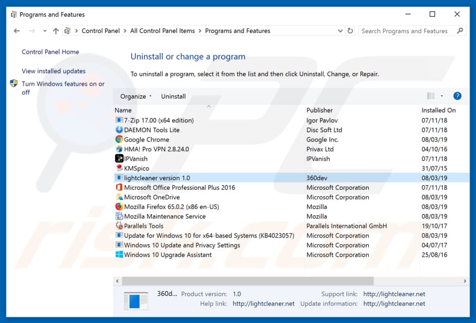
Task: Refresh the Programs and Features list
Action: tap(350, 31)
